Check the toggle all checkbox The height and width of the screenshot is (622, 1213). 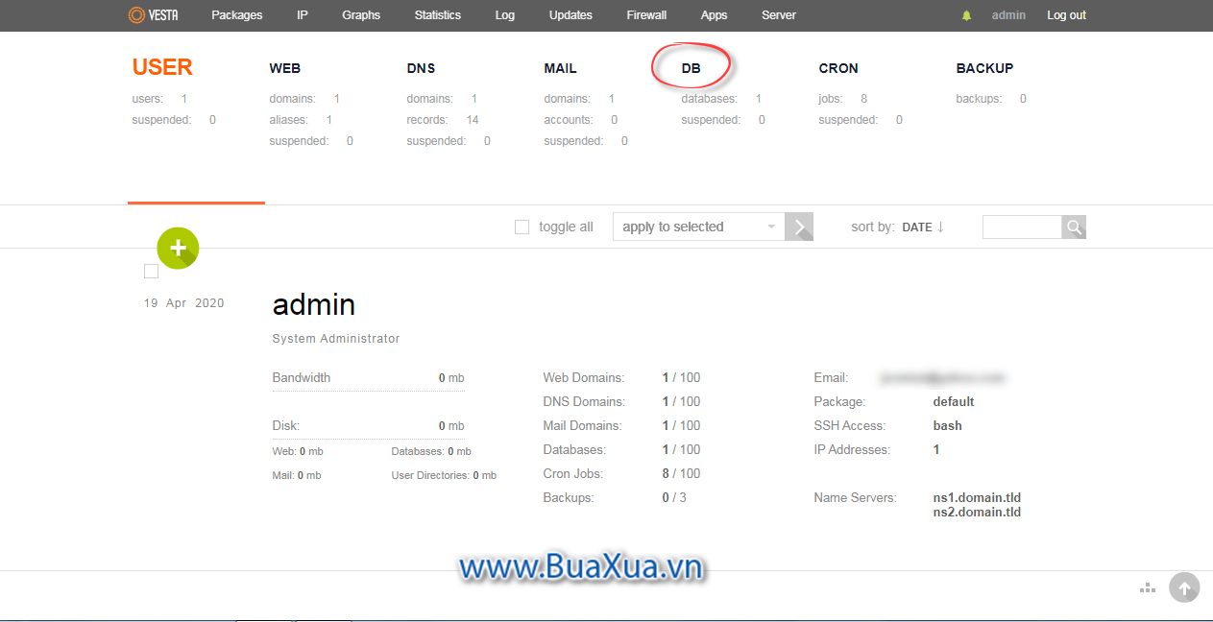coord(522,227)
